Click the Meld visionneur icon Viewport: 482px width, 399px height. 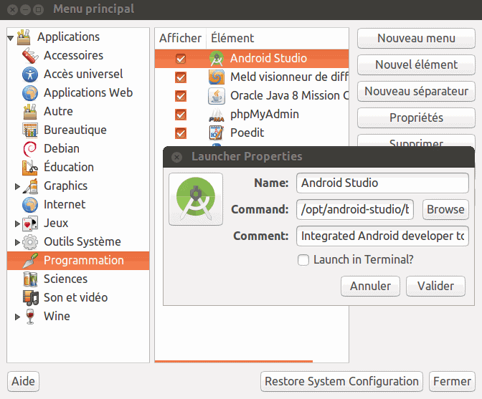217,77
